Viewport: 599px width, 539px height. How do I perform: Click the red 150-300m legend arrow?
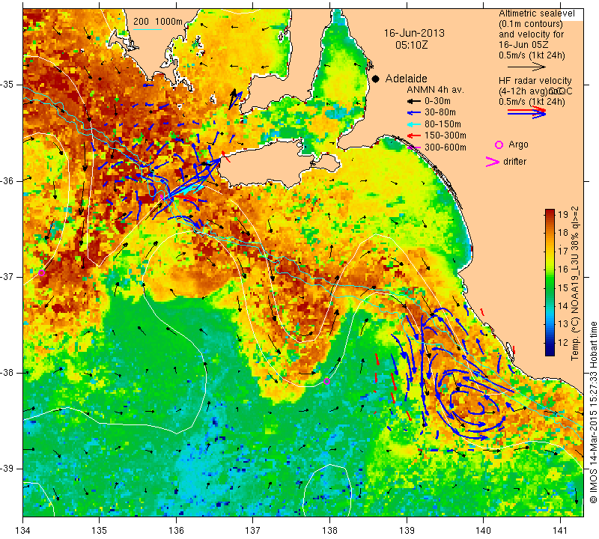(413, 135)
